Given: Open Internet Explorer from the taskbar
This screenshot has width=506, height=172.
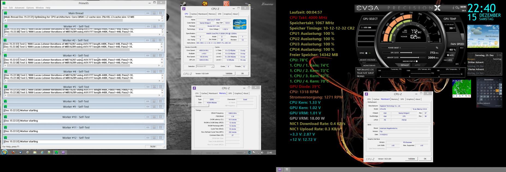Looking at the screenshot, I should [42, 152].
